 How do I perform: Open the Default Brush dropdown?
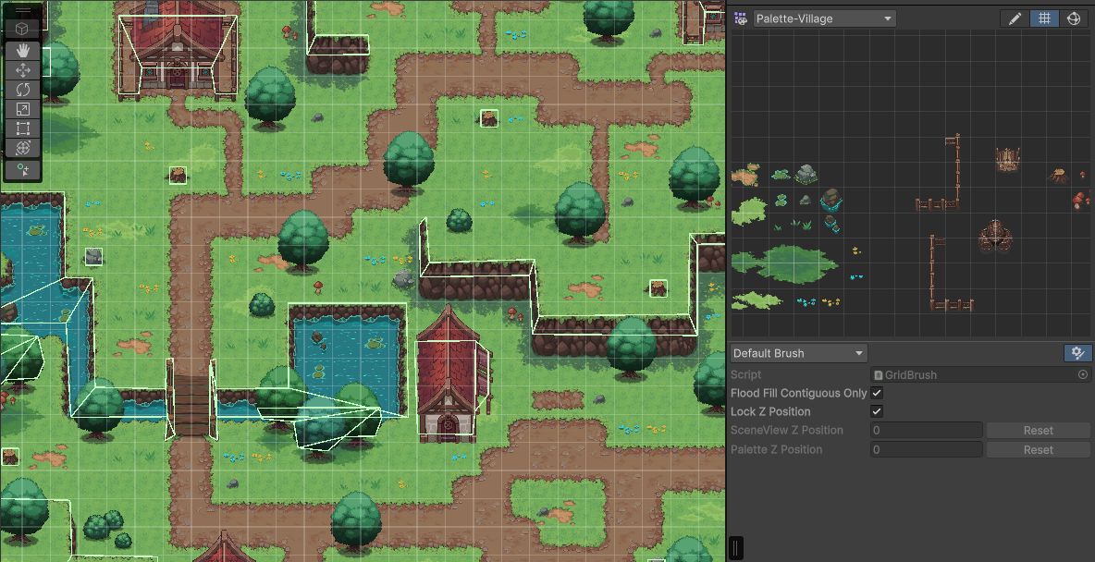click(798, 353)
